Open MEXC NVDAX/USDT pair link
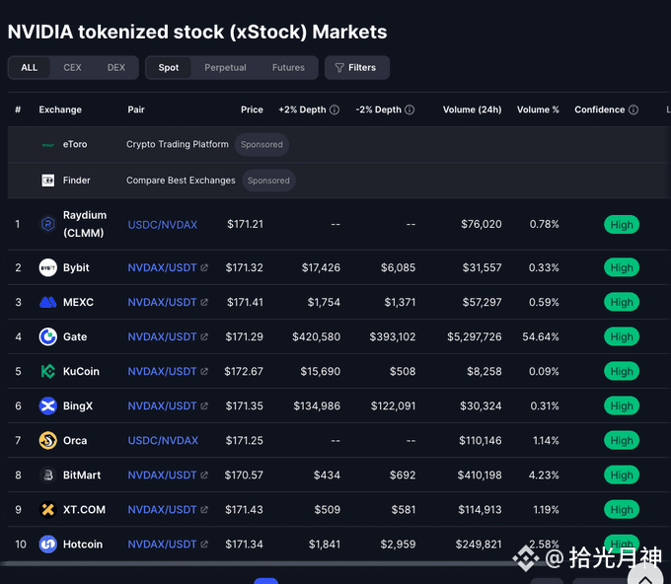 [162, 303]
